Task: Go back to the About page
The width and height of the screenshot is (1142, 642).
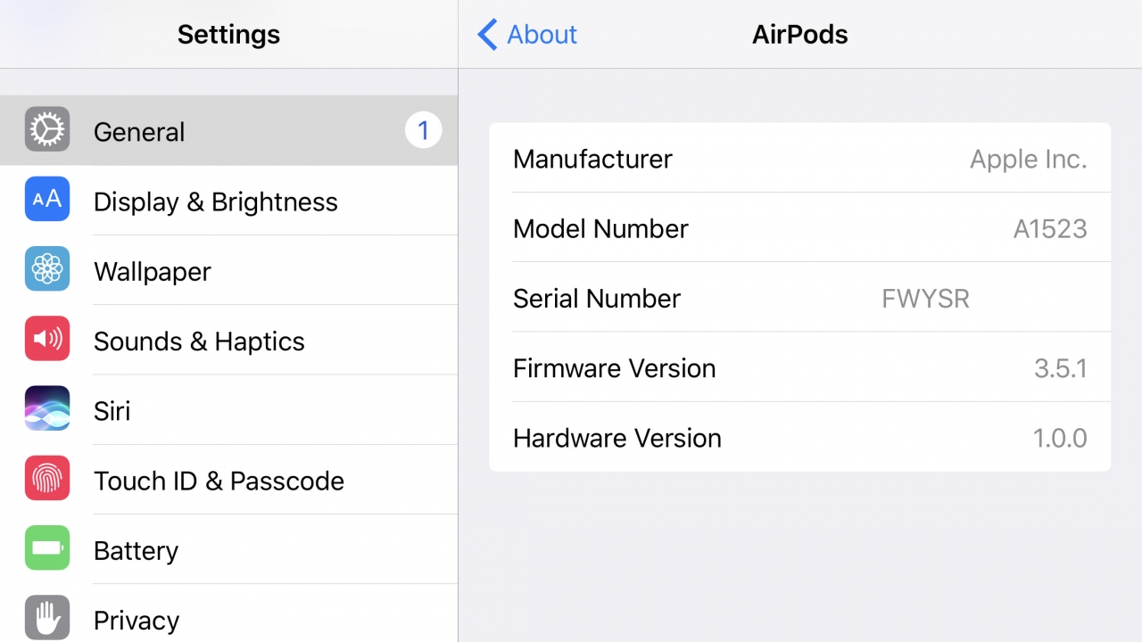Action: (542, 35)
